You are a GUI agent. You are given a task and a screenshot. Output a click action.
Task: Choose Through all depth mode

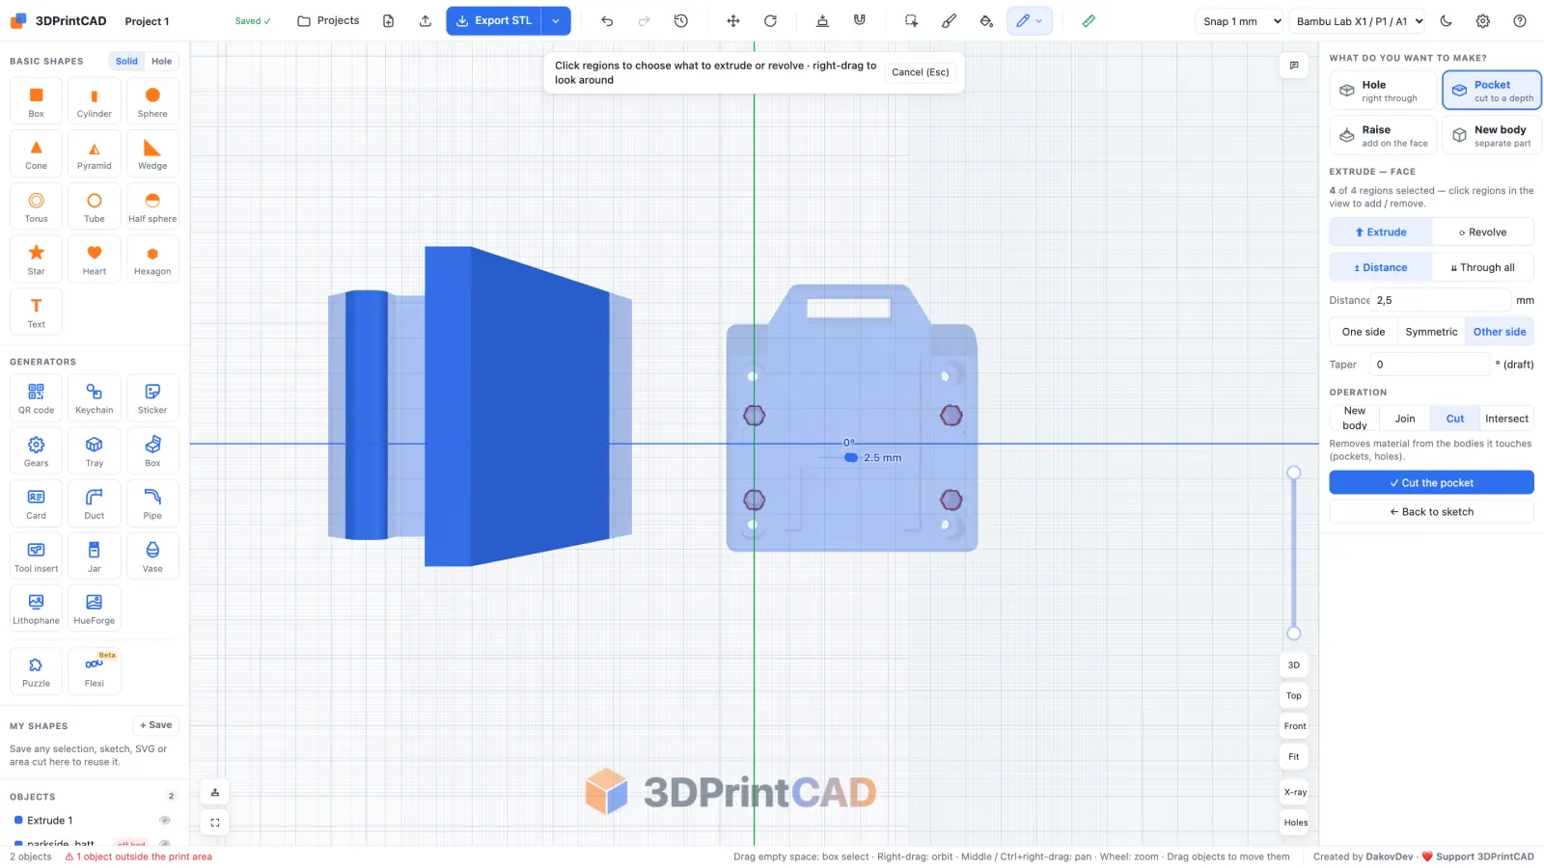[x=1482, y=267]
